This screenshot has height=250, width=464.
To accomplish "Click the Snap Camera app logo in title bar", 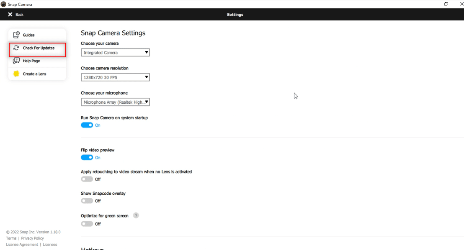I will pyautogui.click(x=3, y=4).
